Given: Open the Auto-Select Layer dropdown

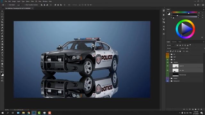Looking at the screenshot, I should click(19, 5).
